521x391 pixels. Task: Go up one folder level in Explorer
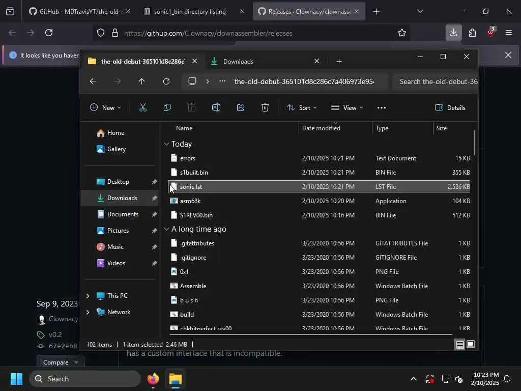[142, 81]
